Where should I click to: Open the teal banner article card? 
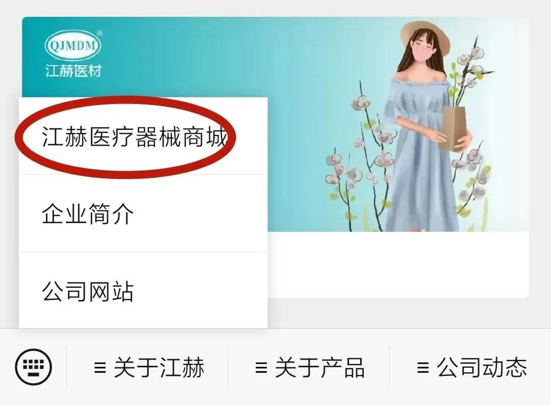tap(275, 157)
